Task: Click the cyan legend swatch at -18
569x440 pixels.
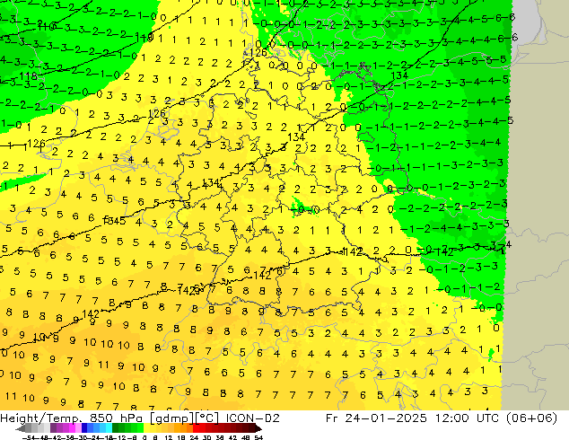Action: (x=109, y=427)
